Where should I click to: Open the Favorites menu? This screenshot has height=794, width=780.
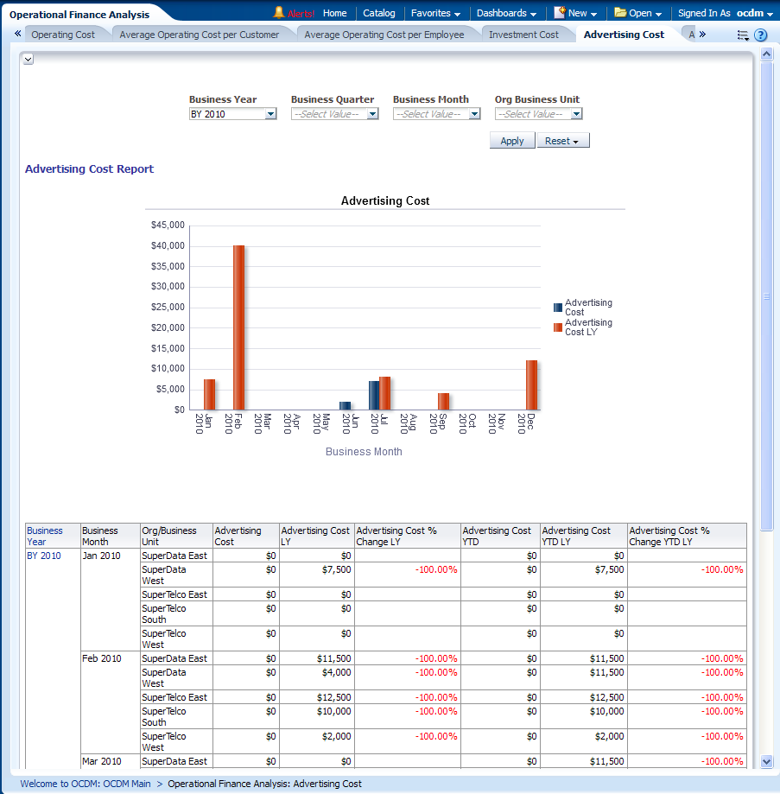click(435, 13)
